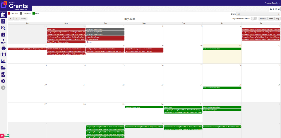Expand the sidebar with the arrow button
Viewport: 281px width, 138px height.
(3, 87)
